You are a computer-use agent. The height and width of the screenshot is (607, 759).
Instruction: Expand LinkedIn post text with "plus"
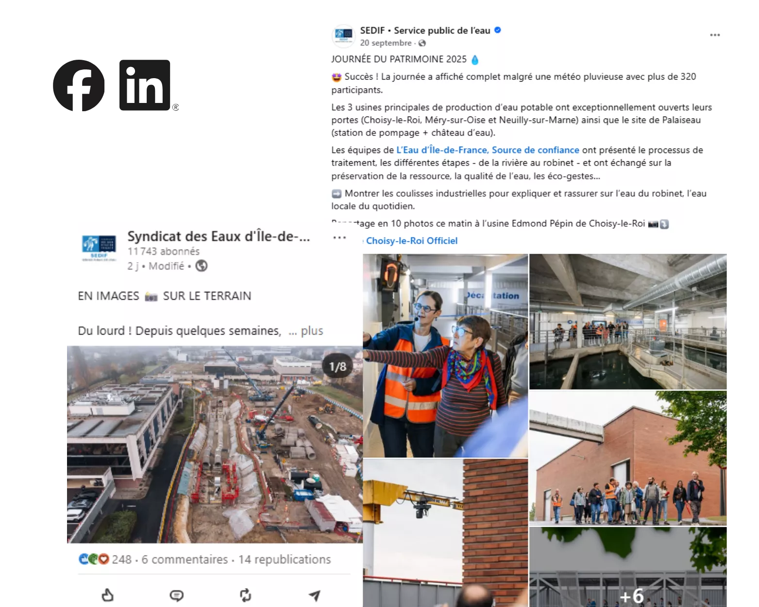312,331
